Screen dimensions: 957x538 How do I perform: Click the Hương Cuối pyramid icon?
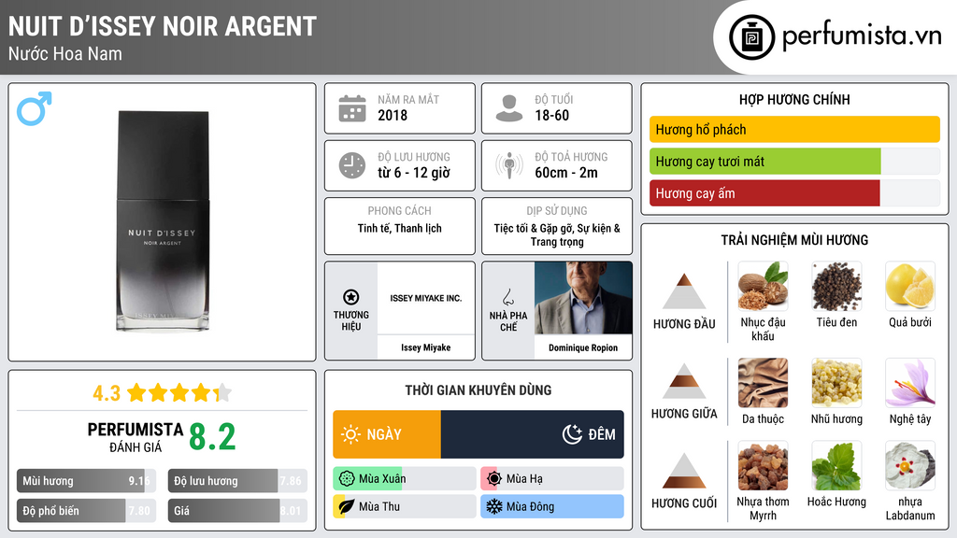pyautogui.click(x=684, y=471)
